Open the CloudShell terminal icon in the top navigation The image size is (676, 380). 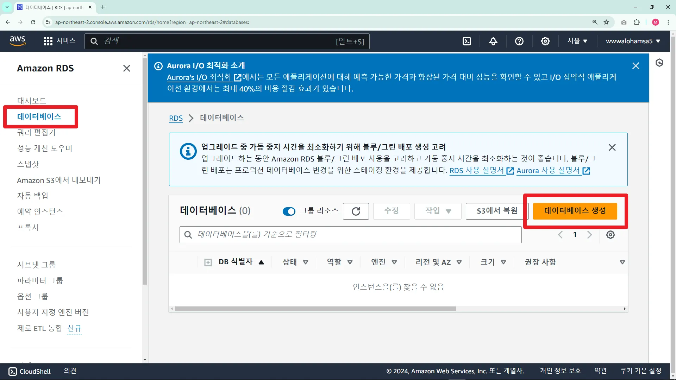point(467,41)
